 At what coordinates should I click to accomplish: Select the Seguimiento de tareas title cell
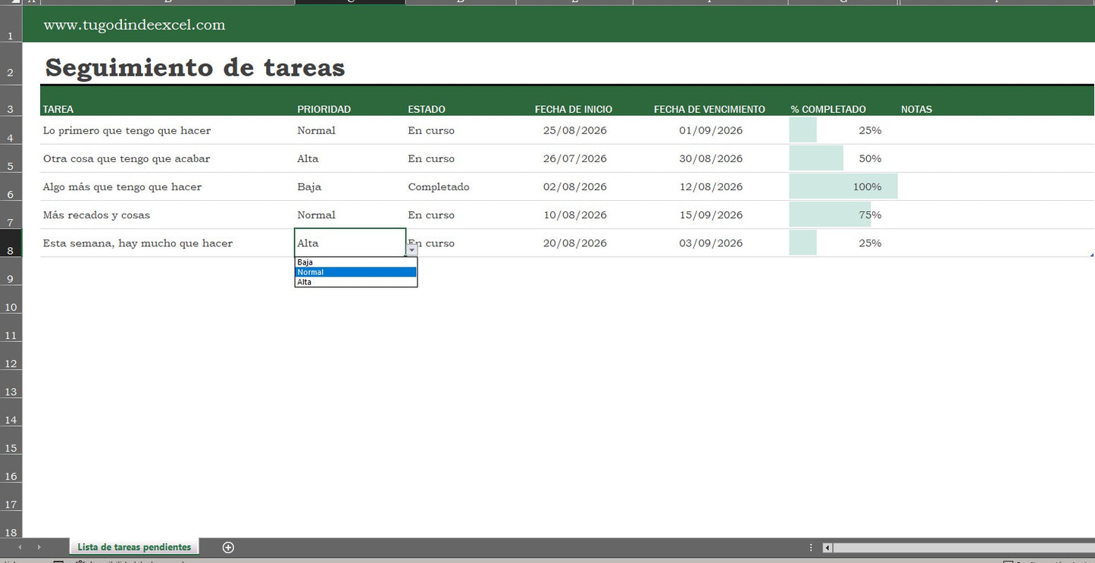coord(195,67)
